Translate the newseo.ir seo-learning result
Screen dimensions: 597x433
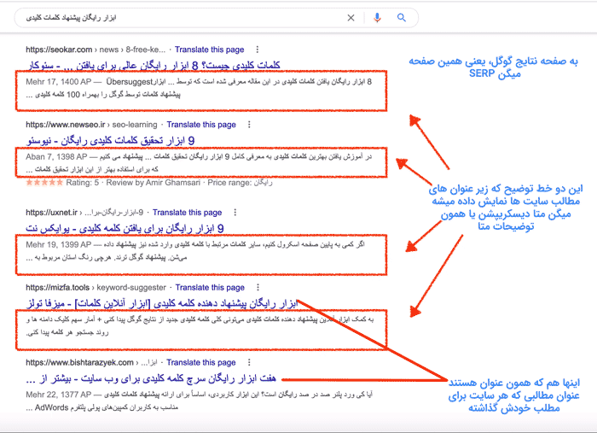pos(213,125)
